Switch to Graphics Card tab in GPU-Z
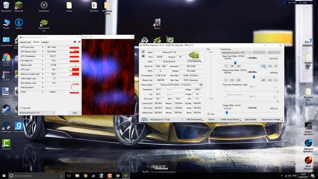 click(x=25, y=42)
